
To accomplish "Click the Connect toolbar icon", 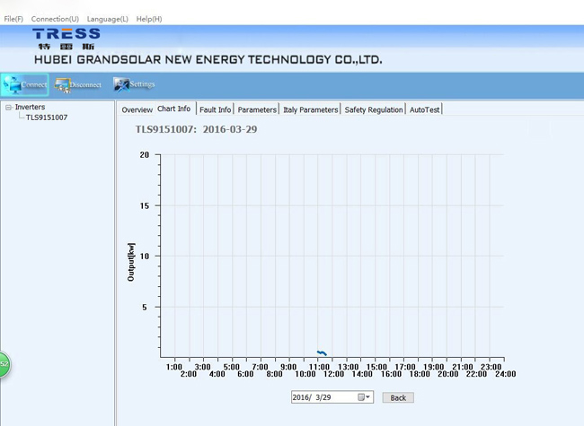I will tap(25, 85).
